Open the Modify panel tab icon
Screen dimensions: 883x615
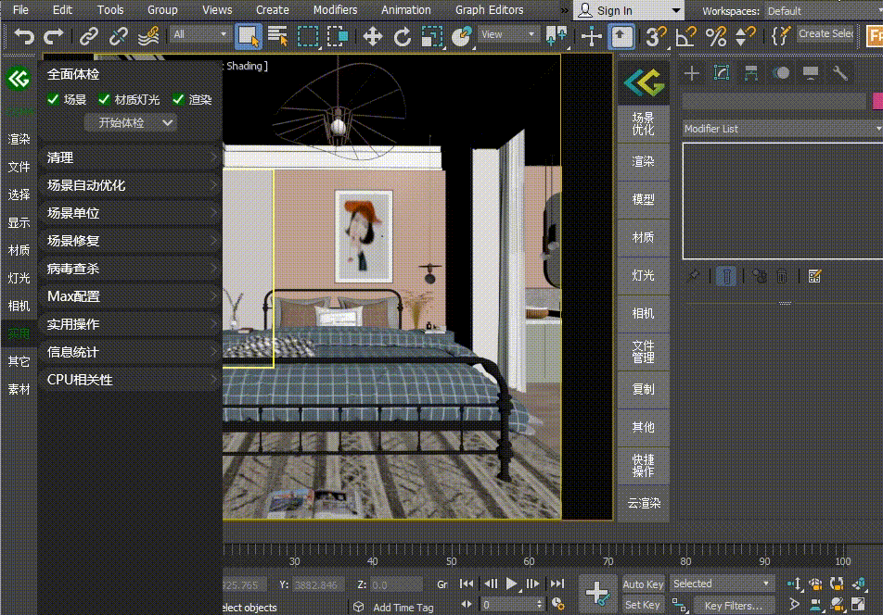pyautogui.click(x=721, y=73)
